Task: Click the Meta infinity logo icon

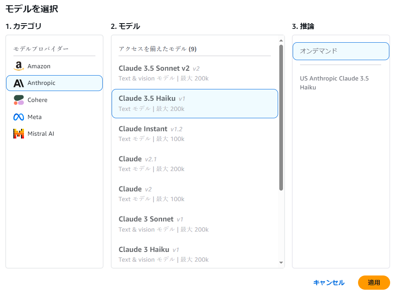Action: (x=18, y=117)
